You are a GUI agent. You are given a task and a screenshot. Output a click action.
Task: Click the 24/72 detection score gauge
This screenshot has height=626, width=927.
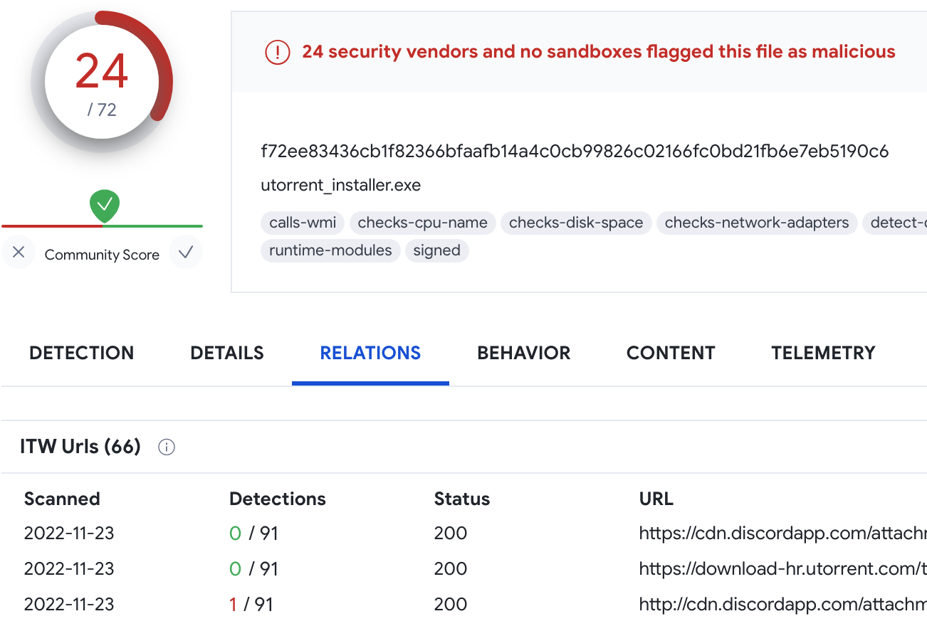coord(102,83)
